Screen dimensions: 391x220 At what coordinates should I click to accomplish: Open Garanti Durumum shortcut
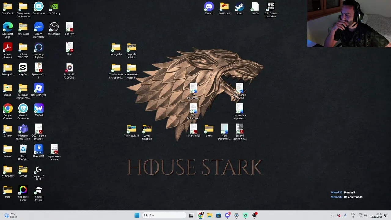pos(23,112)
